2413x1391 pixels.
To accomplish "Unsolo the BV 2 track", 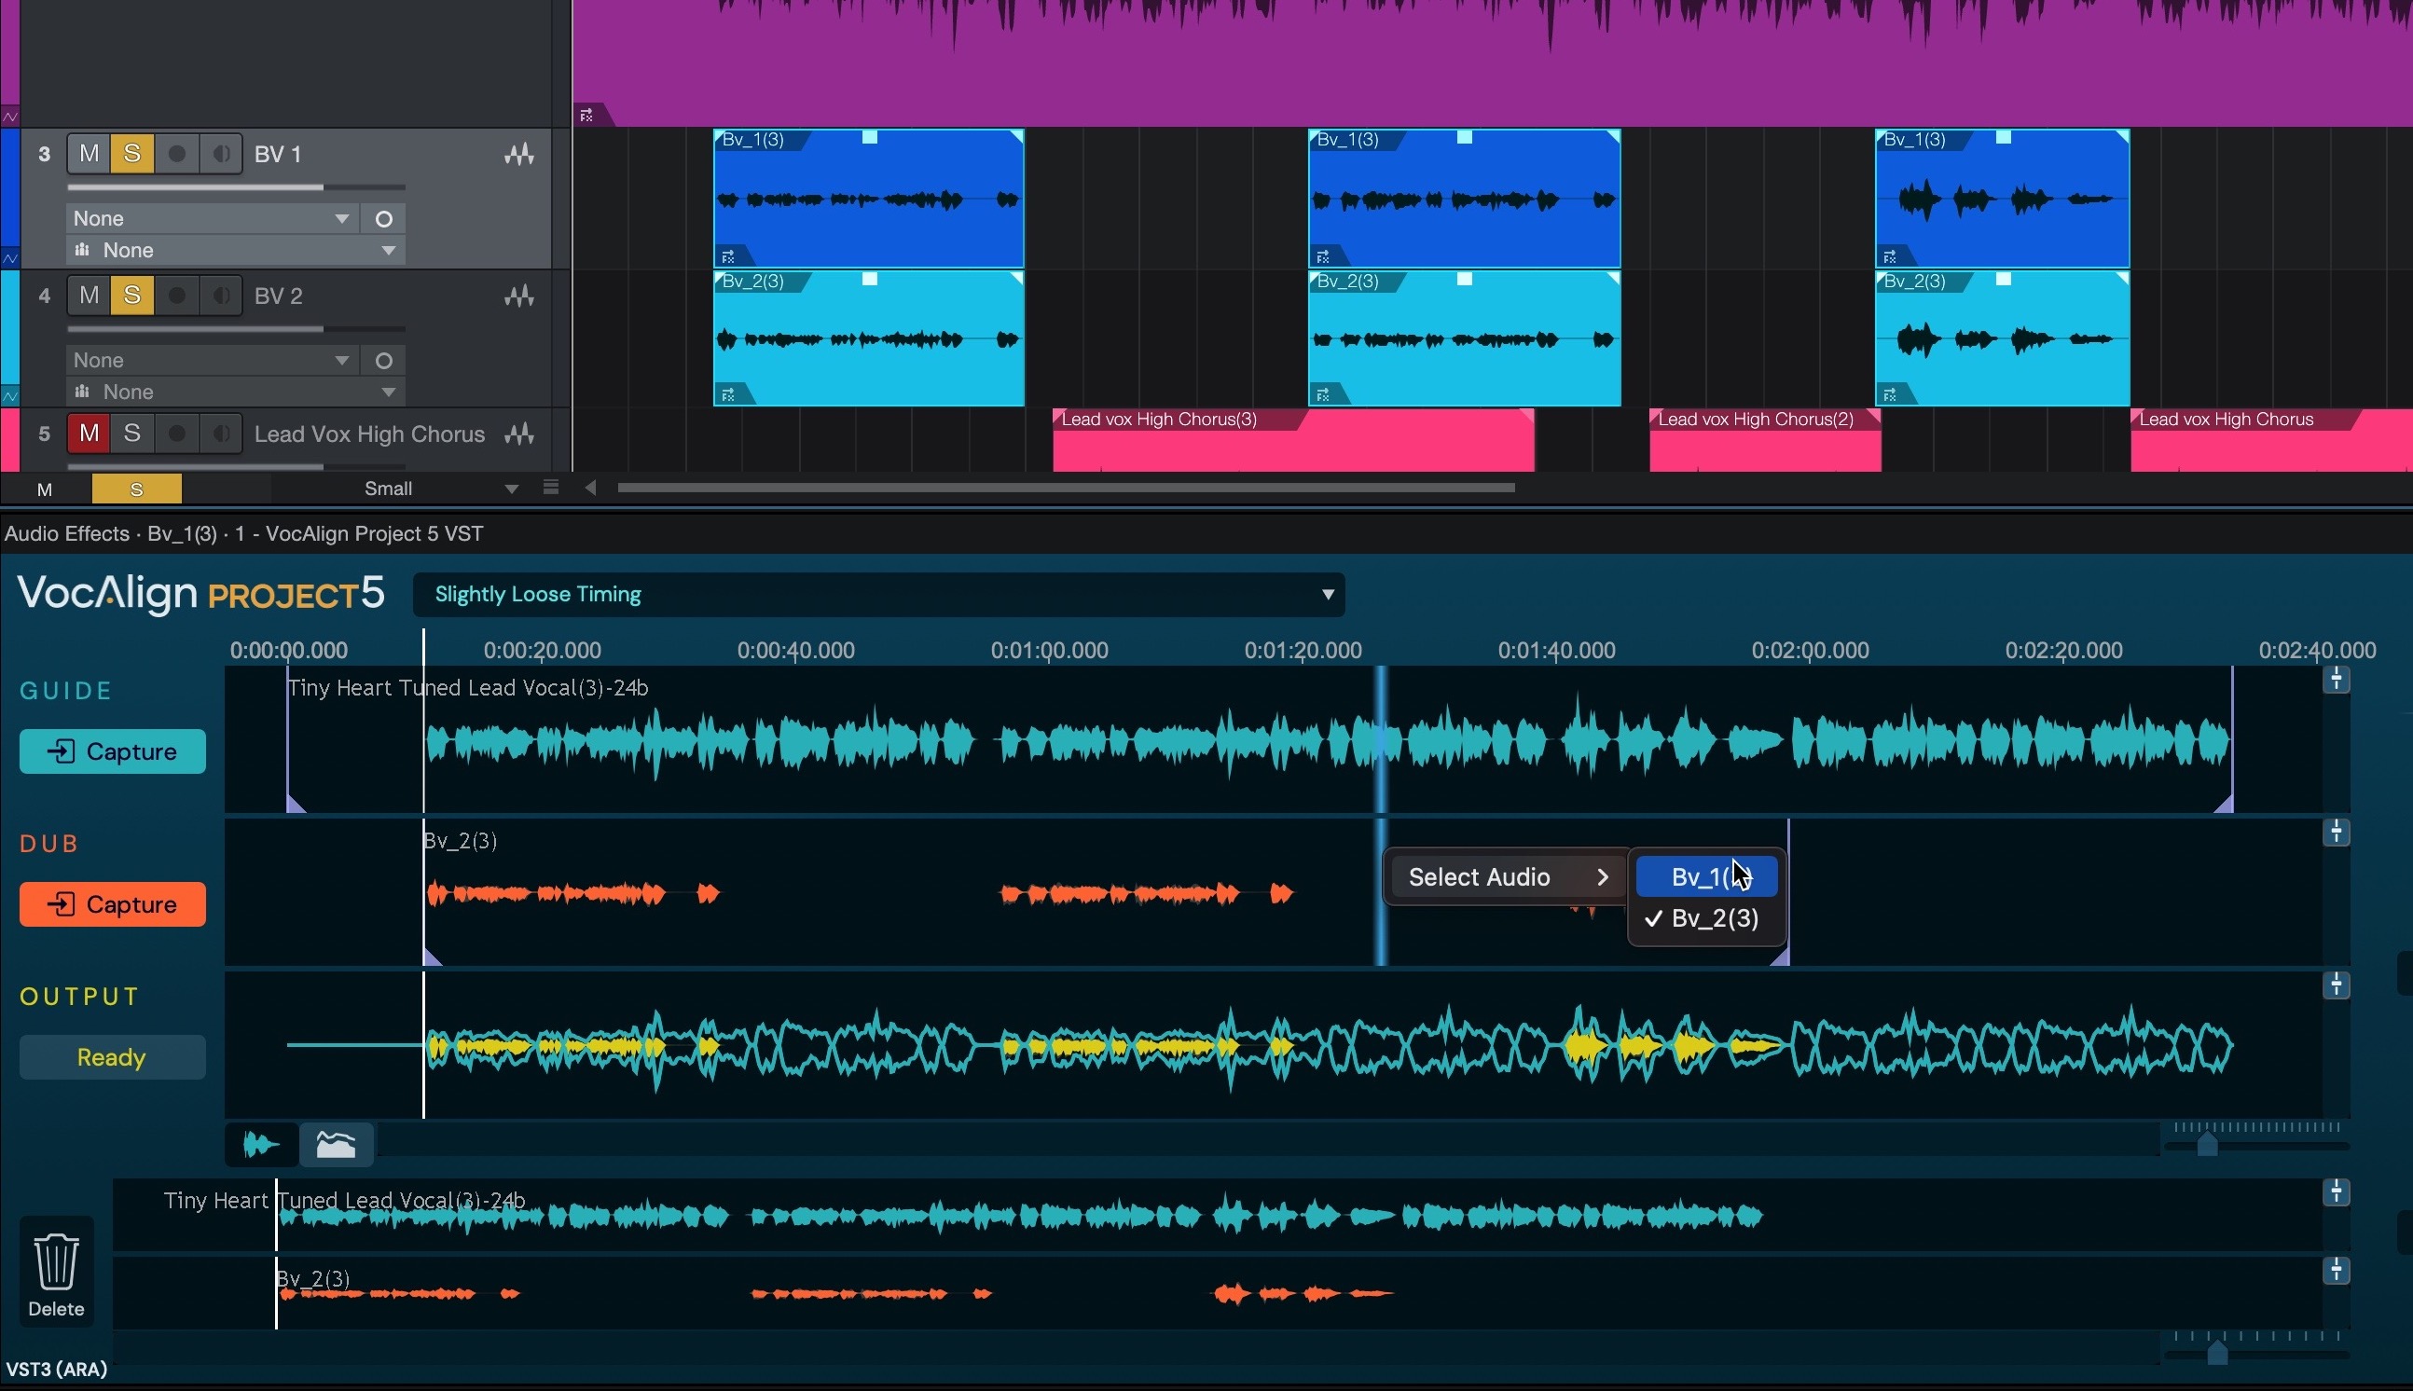I will (x=131, y=296).
